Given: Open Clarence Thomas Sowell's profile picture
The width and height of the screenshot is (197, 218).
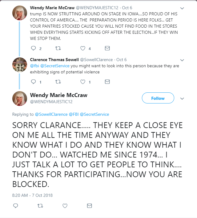Looking at the screenshot, I should 20,65.
